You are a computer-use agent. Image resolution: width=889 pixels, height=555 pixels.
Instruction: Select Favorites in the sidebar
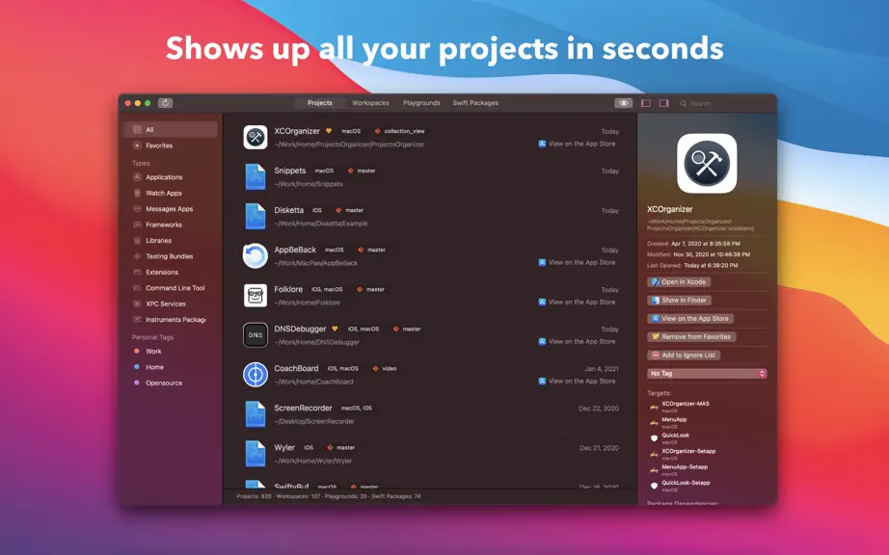pyautogui.click(x=170, y=145)
